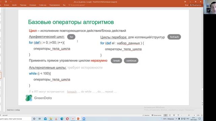The width and height of the screenshot is (216, 121).
Task: Show hidden tray icons chevron
Action: 176,119
